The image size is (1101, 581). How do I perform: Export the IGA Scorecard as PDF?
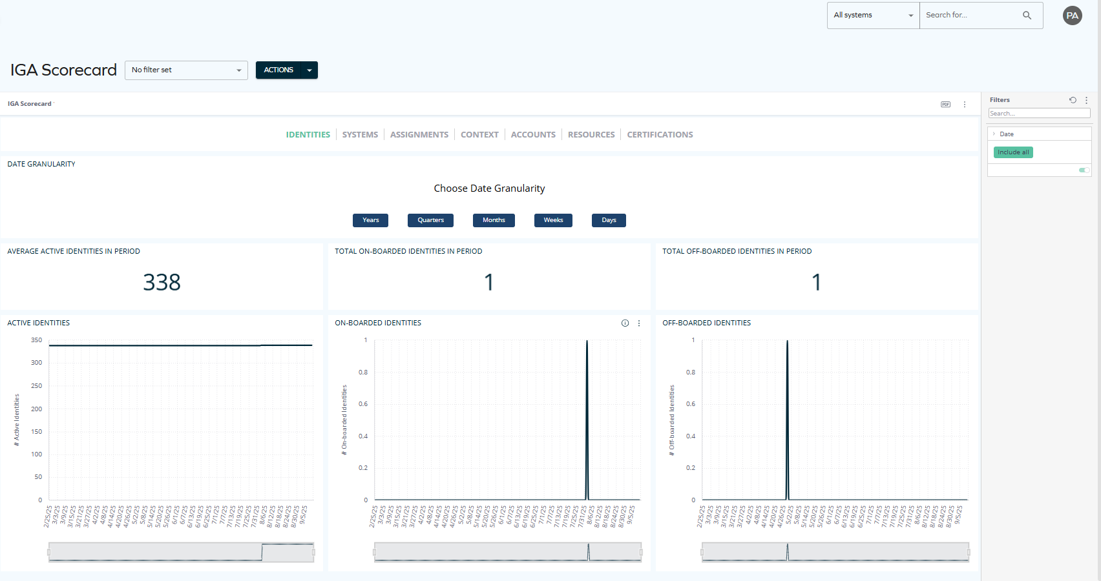[945, 104]
